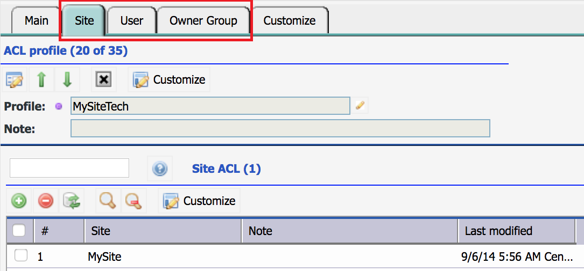Select the Main tab
This screenshot has width=584, height=271.
(37, 21)
